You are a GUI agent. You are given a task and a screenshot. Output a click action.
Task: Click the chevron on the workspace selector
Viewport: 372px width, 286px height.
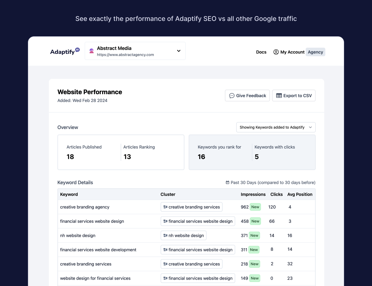[x=178, y=51]
